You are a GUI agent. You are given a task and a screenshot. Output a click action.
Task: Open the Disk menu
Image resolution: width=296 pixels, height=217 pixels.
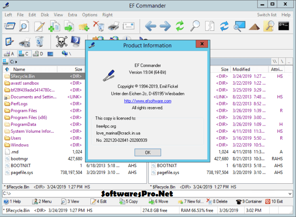click(45, 15)
